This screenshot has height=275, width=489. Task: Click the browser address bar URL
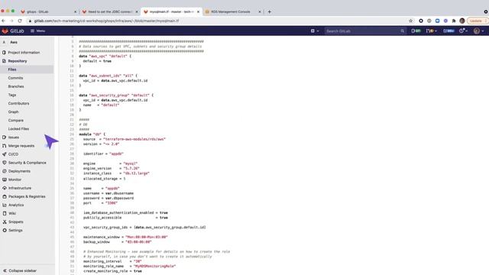coord(106,21)
